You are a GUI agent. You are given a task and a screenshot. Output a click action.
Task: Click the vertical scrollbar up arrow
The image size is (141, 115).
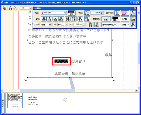(x=139, y=13)
